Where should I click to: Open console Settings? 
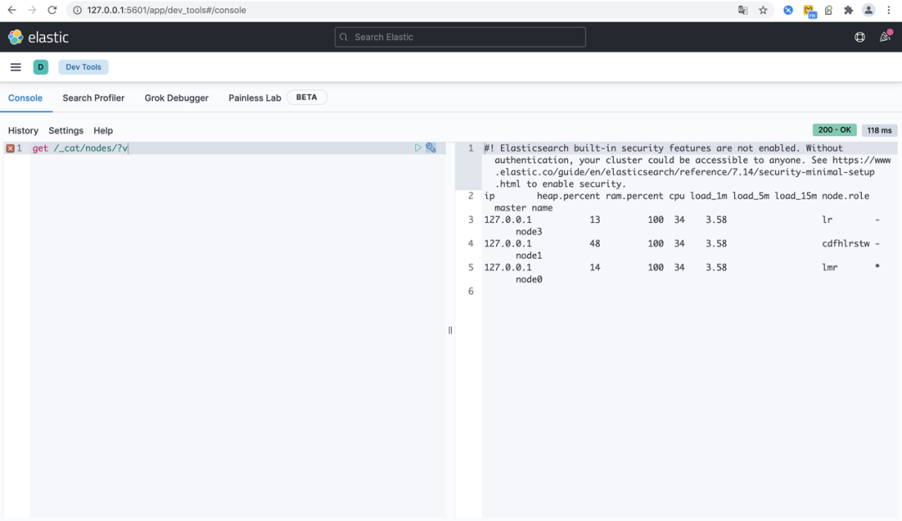(x=66, y=130)
